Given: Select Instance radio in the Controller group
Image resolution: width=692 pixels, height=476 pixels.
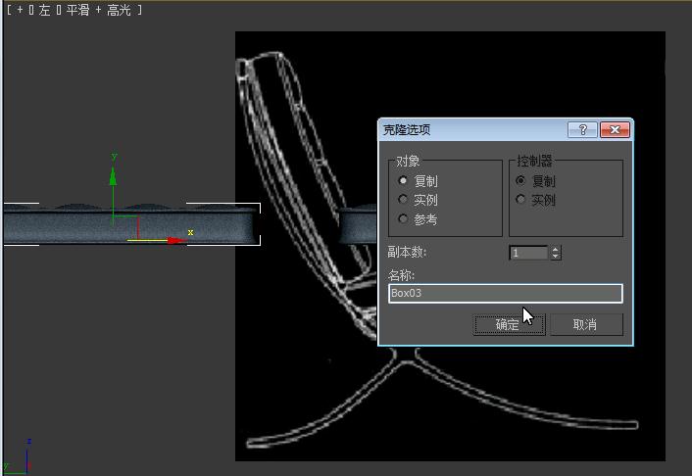Looking at the screenshot, I should coord(520,200).
